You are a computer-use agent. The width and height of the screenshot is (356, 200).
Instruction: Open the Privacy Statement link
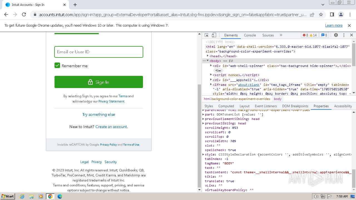[x=111, y=101]
